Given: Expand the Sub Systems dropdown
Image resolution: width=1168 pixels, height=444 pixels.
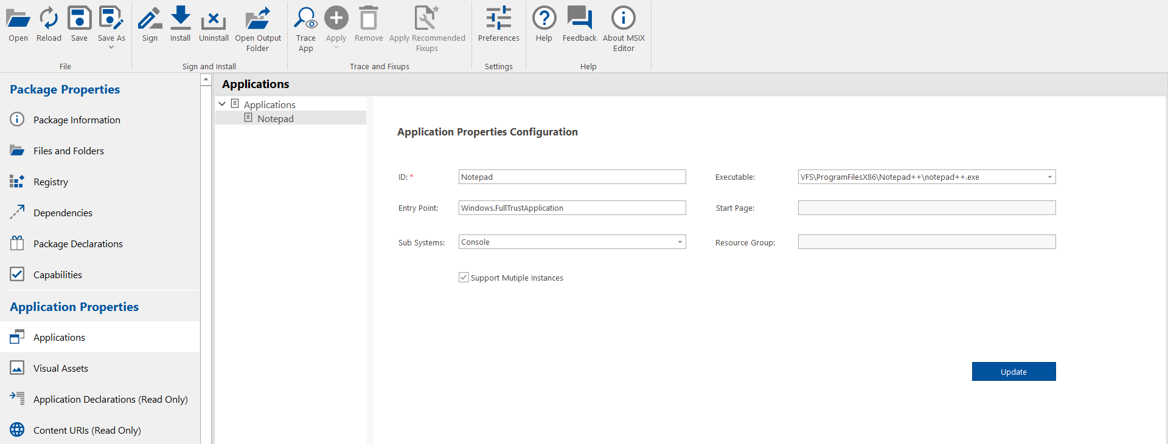Looking at the screenshot, I should tap(680, 242).
